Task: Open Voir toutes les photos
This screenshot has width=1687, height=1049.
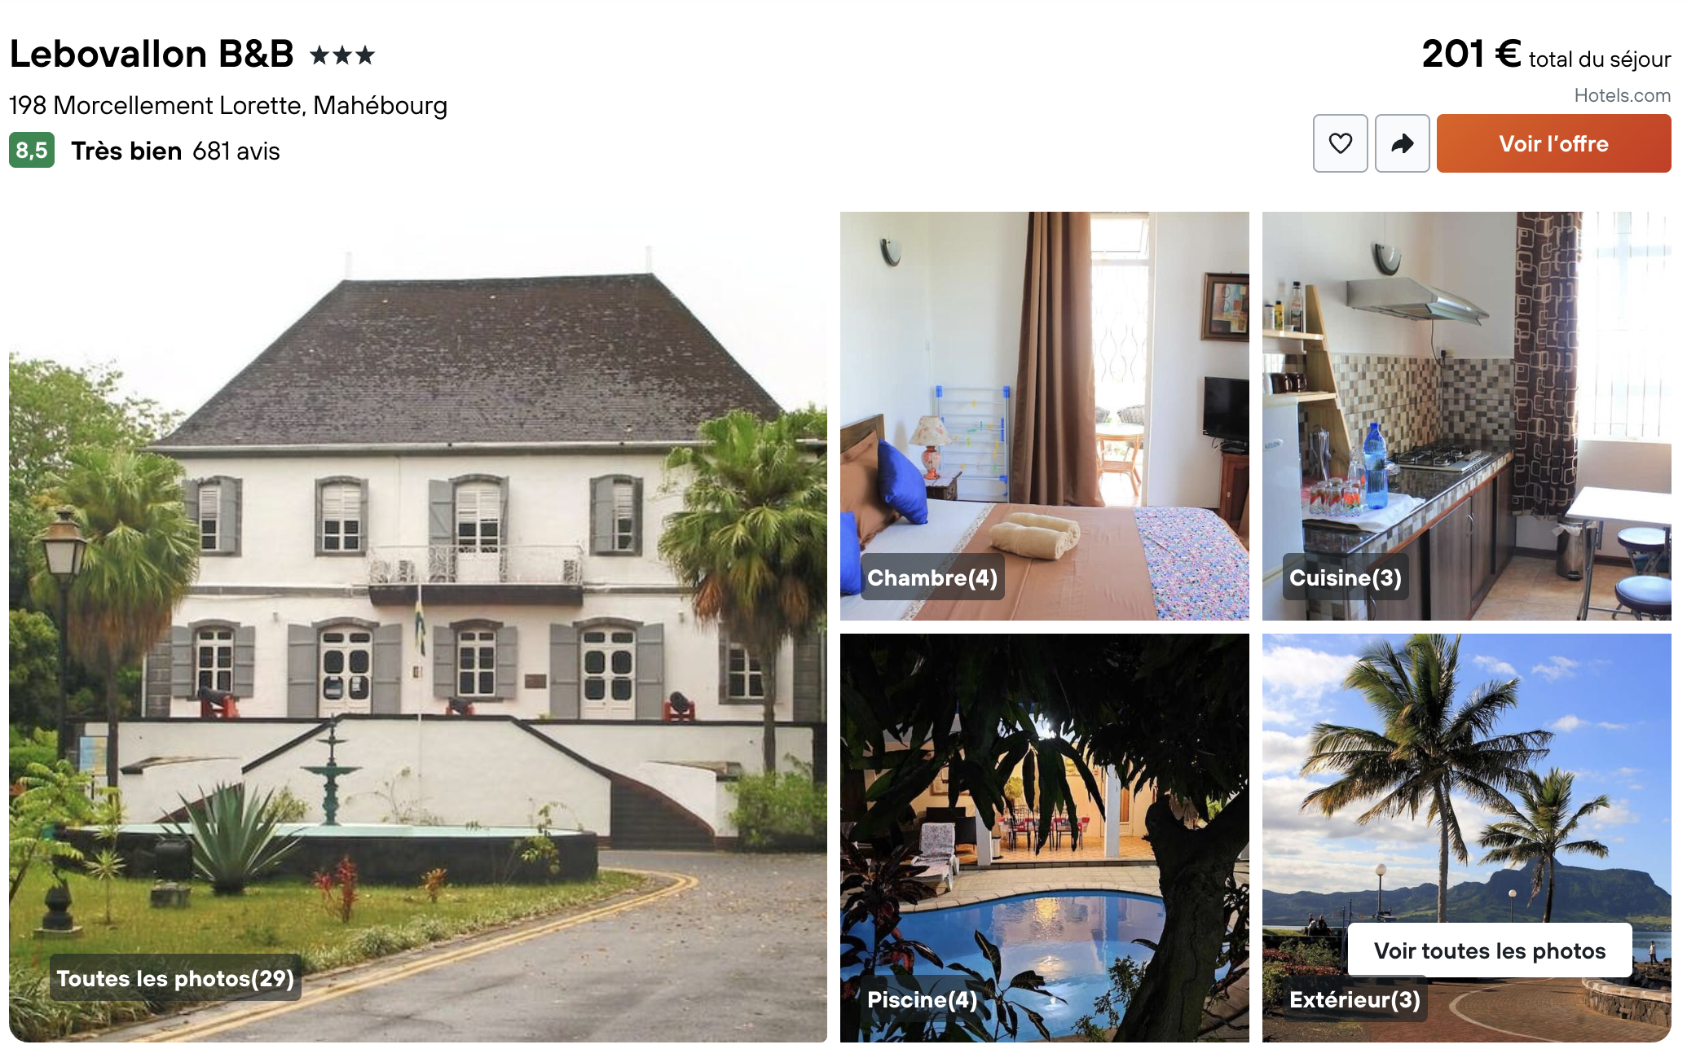Action: point(1489,950)
